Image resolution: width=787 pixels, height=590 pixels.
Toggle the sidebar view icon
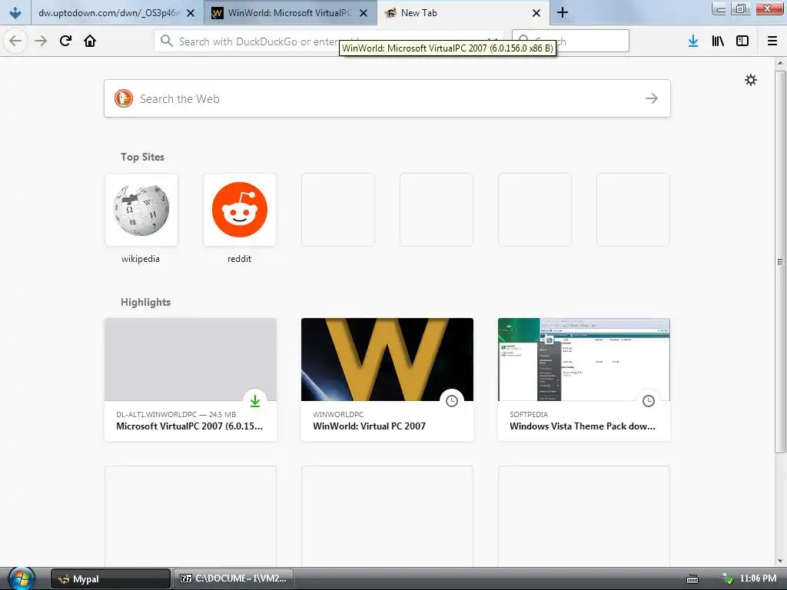point(742,41)
